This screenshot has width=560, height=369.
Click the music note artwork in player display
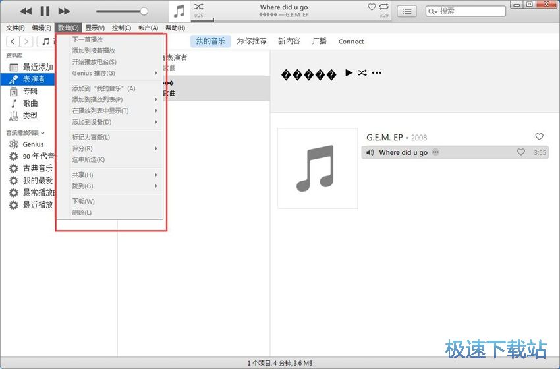point(179,11)
